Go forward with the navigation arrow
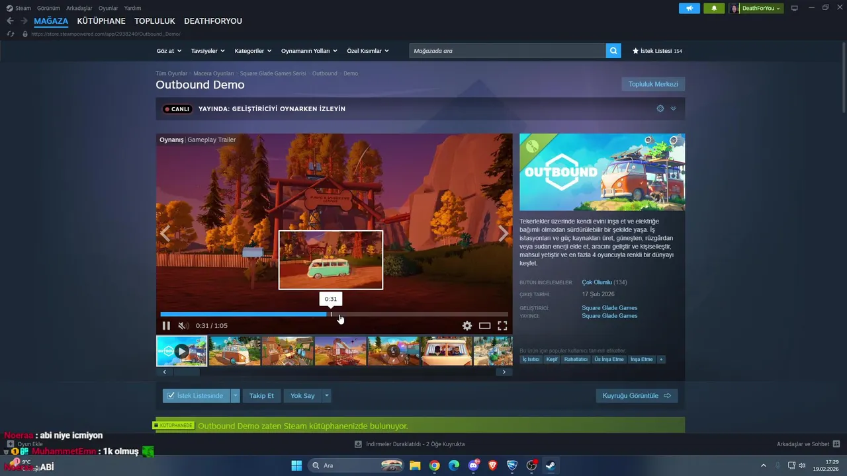 click(24, 21)
